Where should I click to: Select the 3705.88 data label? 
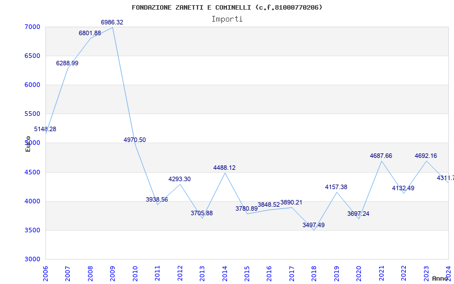pyautogui.click(x=201, y=214)
